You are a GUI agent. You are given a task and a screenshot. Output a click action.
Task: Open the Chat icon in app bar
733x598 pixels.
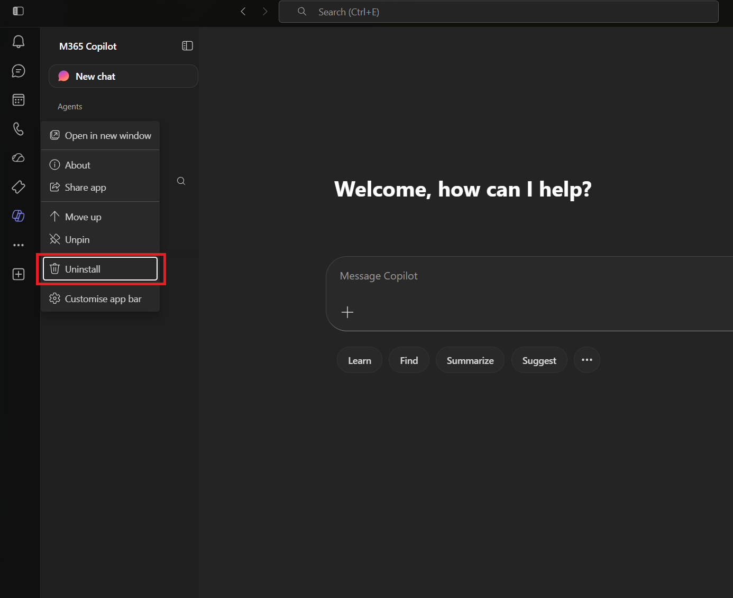pyautogui.click(x=19, y=71)
